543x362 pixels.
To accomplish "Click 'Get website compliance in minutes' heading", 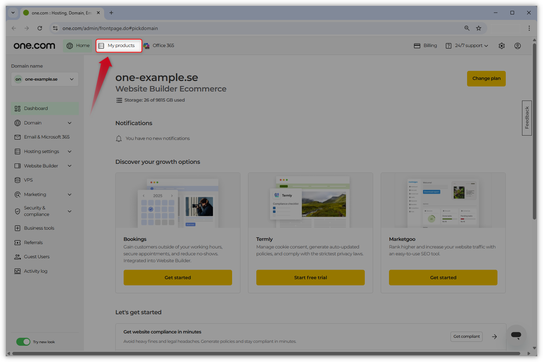I will pos(162,332).
